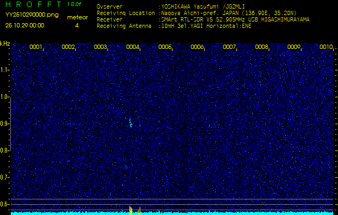Click the HROFFT program title

(x=34, y=4)
